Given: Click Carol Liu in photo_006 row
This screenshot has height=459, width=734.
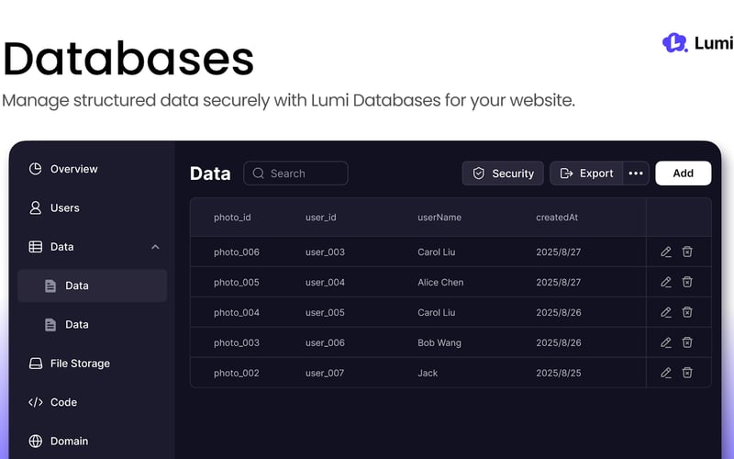Looking at the screenshot, I should pyautogui.click(x=437, y=252).
